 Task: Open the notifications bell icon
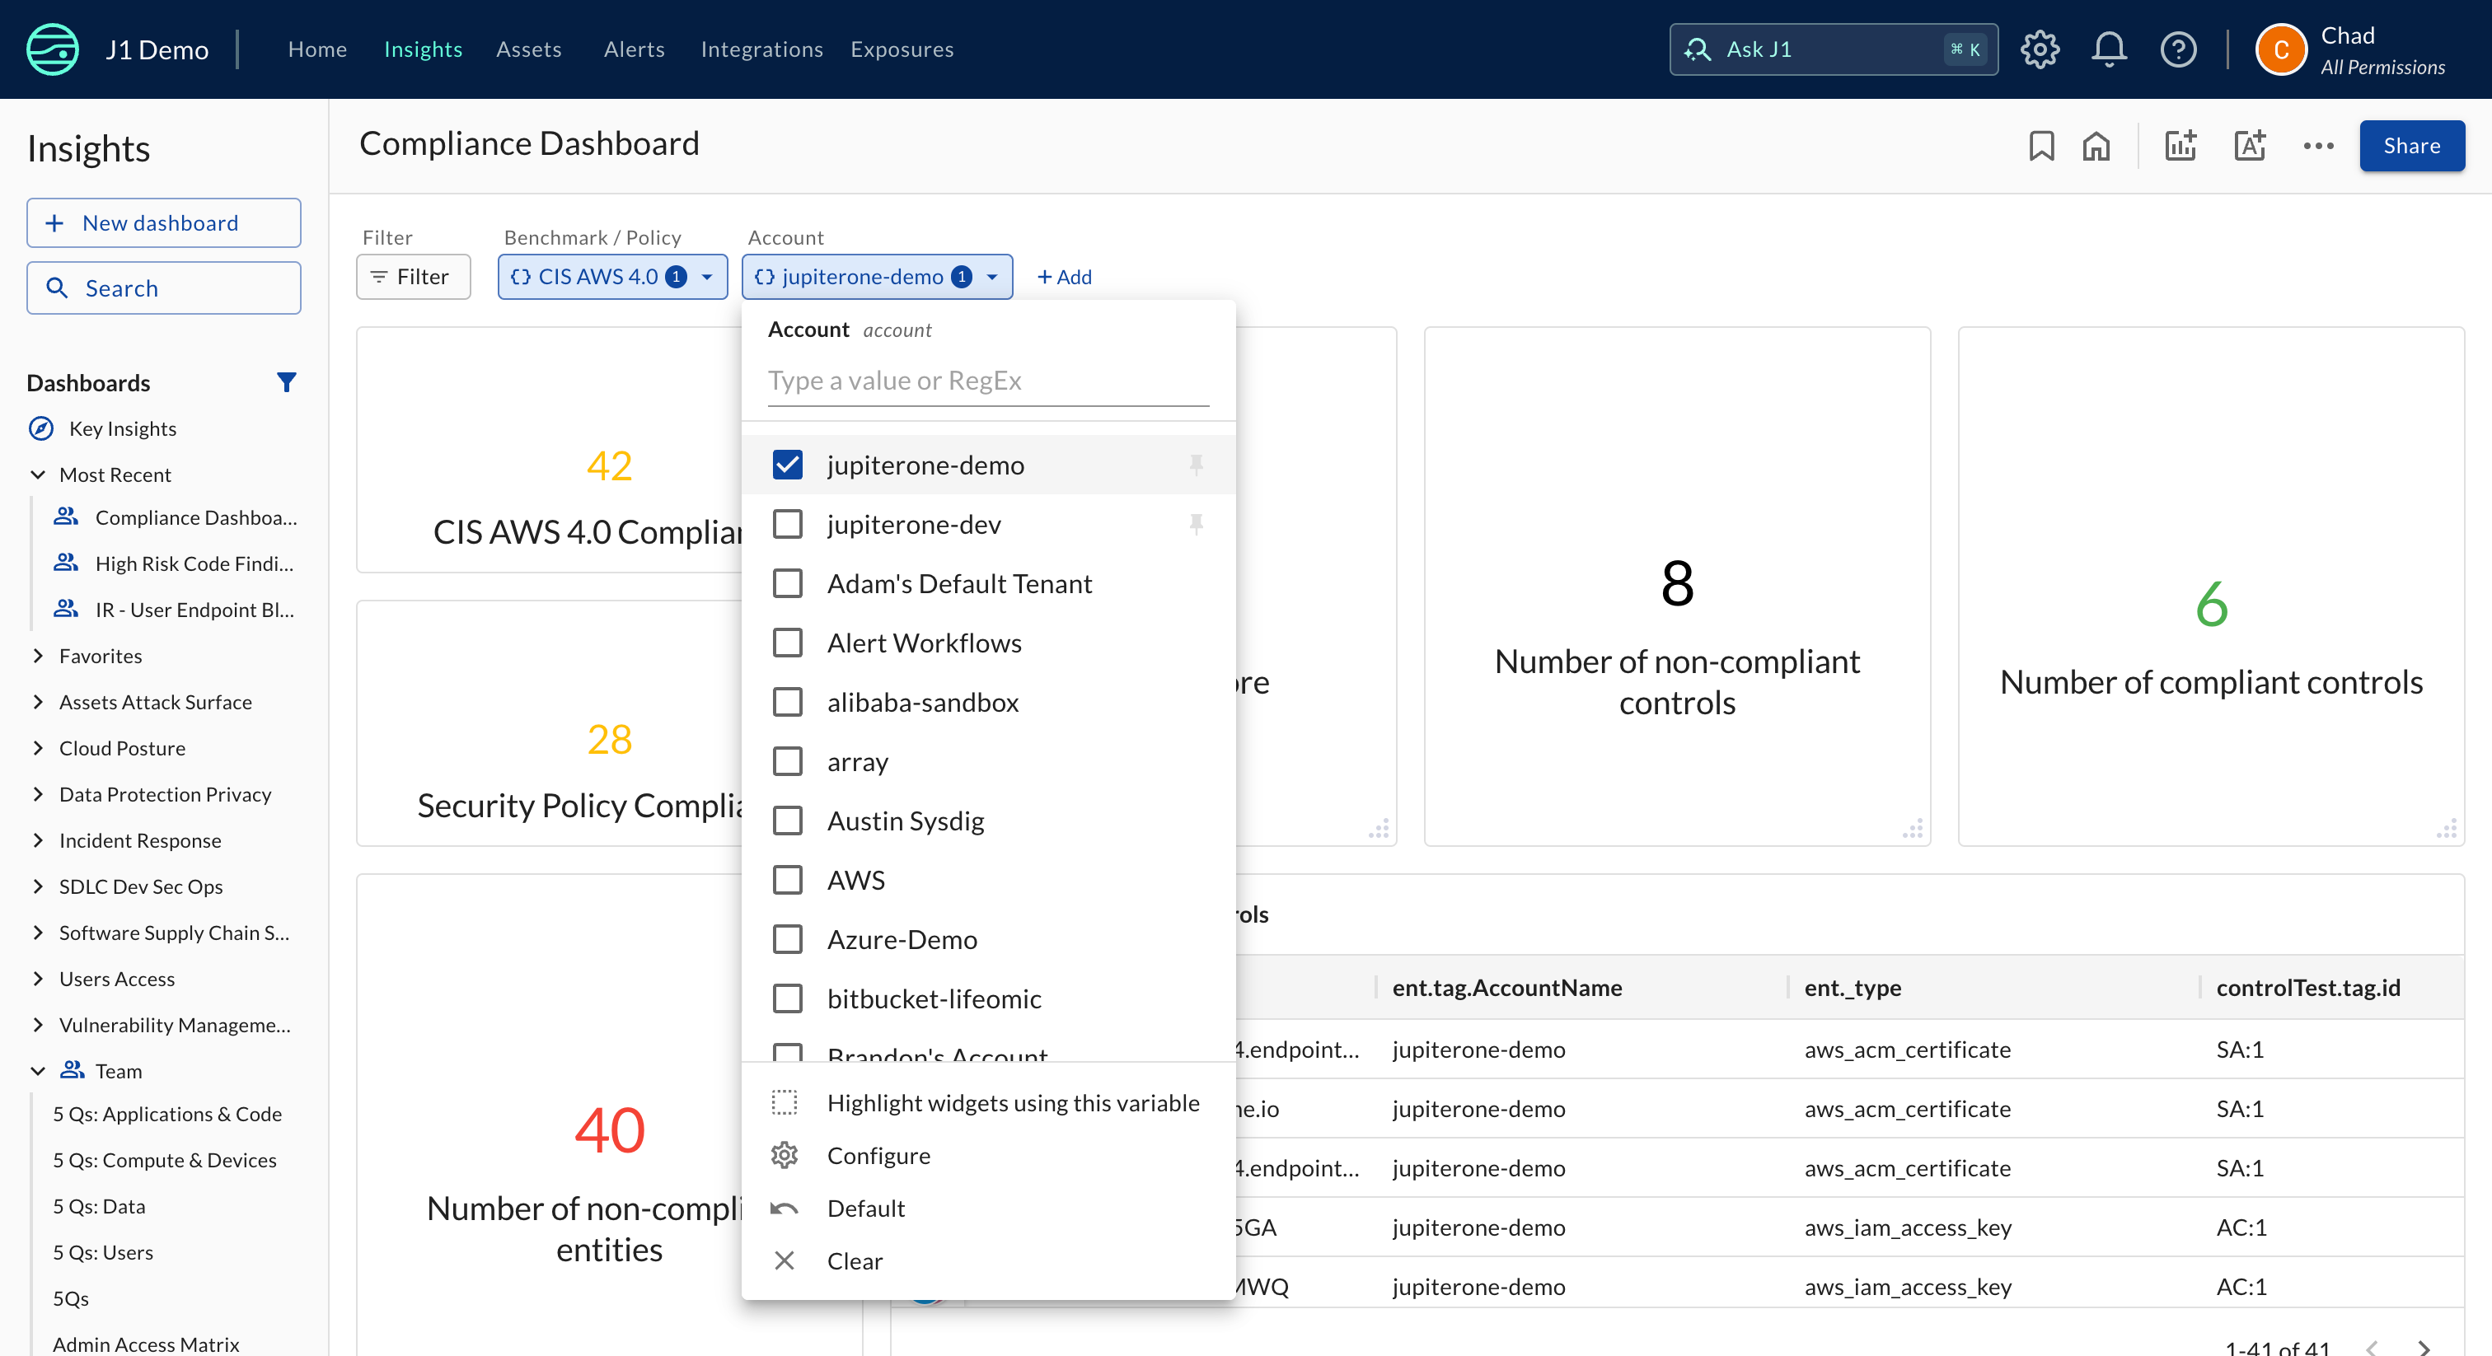point(2108,49)
